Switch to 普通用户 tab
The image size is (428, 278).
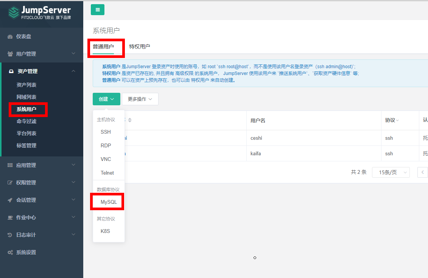pos(103,47)
